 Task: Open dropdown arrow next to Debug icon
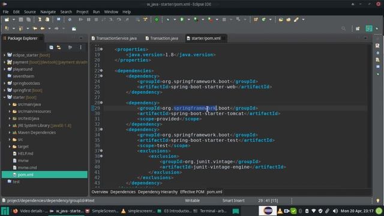point(175,20)
